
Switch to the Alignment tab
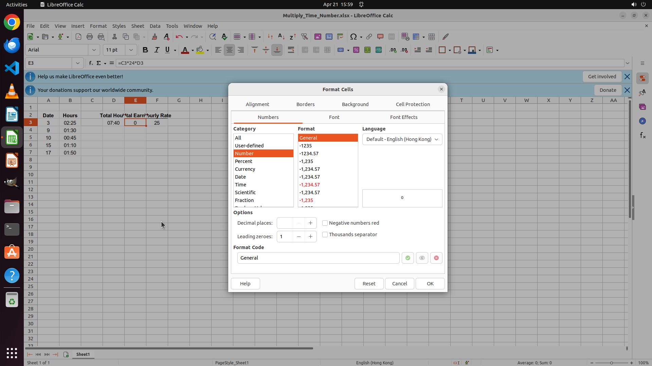pyautogui.click(x=257, y=104)
